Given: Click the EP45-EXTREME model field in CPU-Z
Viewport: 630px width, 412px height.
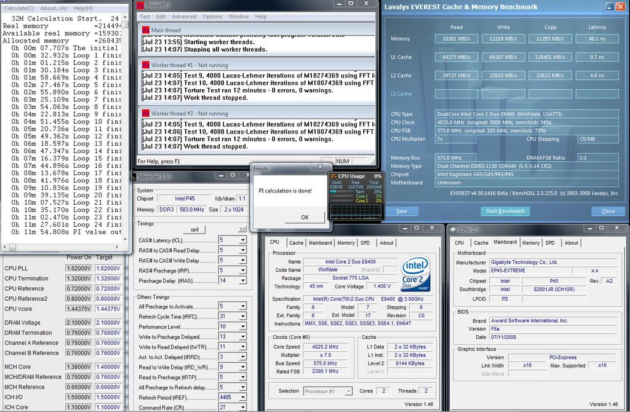Looking at the screenshot, I should coord(530,271).
